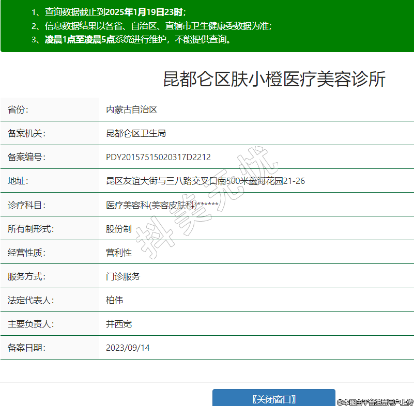Click the ownership value 股份制
The height and width of the screenshot is (406, 414).
(118, 229)
